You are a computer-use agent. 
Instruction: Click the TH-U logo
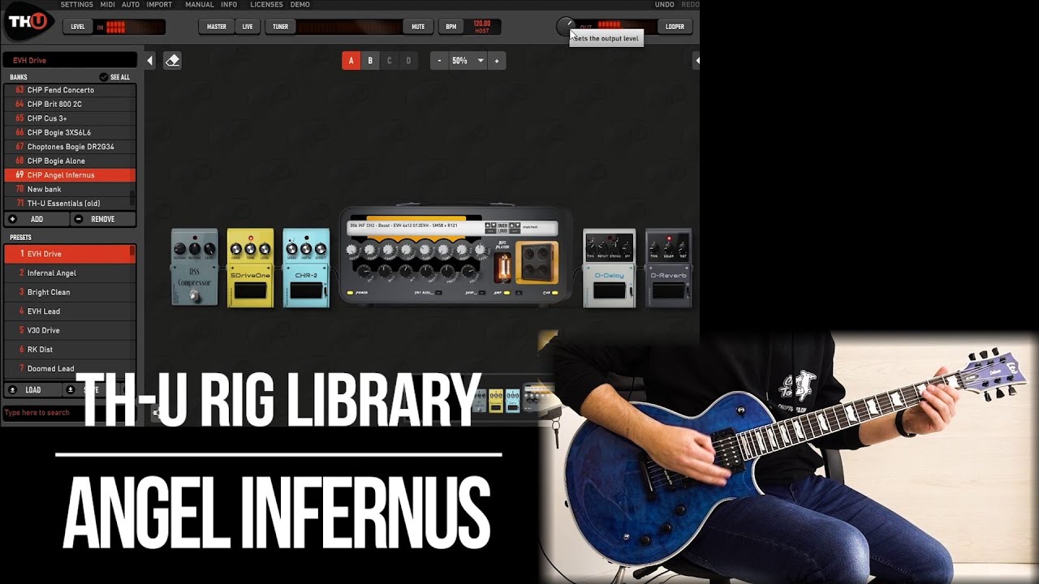coord(29,24)
